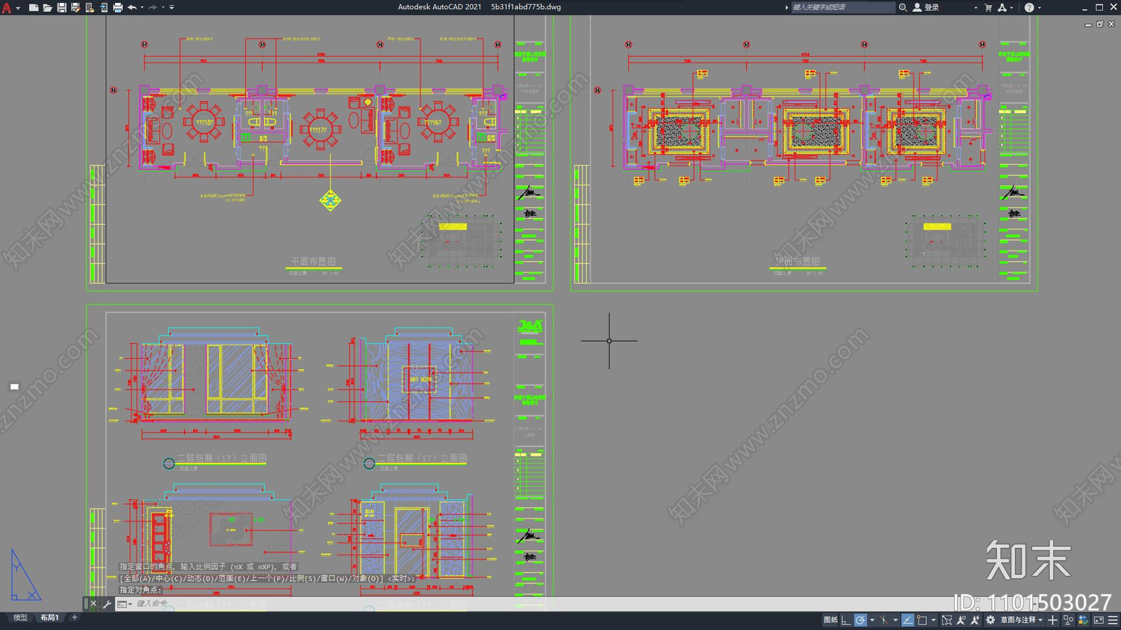Viewport: 1121px width, 630px height.
Task: Click the Save As icon
Action: (x=76, y=7)
